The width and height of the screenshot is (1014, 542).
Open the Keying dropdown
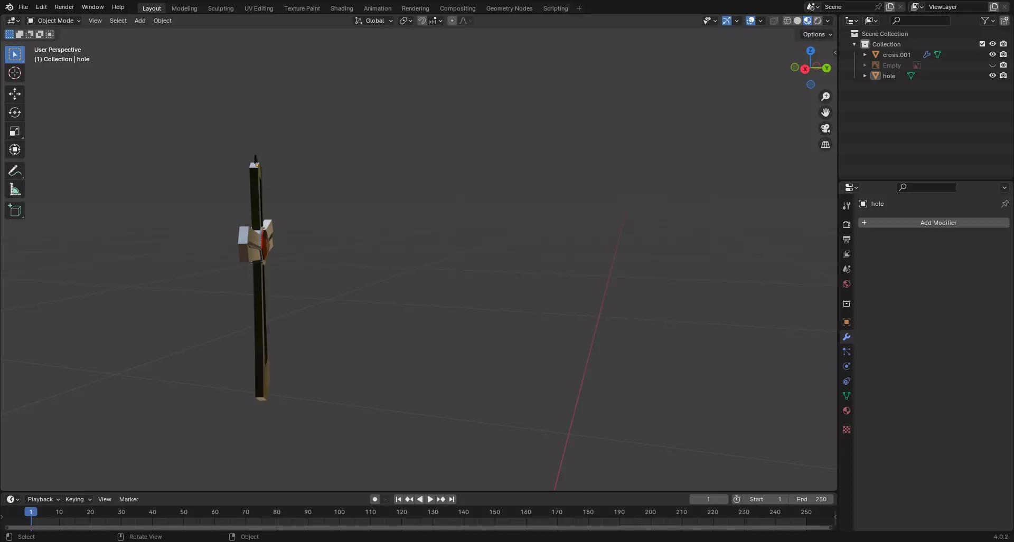click(78, 499)
